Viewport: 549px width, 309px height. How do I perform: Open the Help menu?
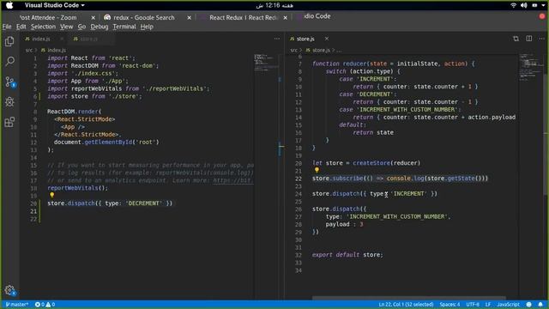click(x=147, y=27)
